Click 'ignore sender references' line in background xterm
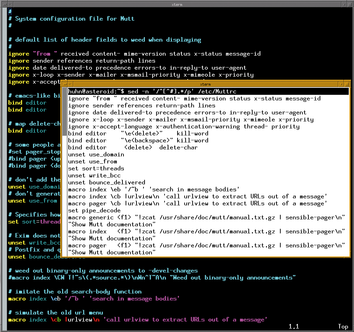Screen dimensions: 354x332 [82, 61]
